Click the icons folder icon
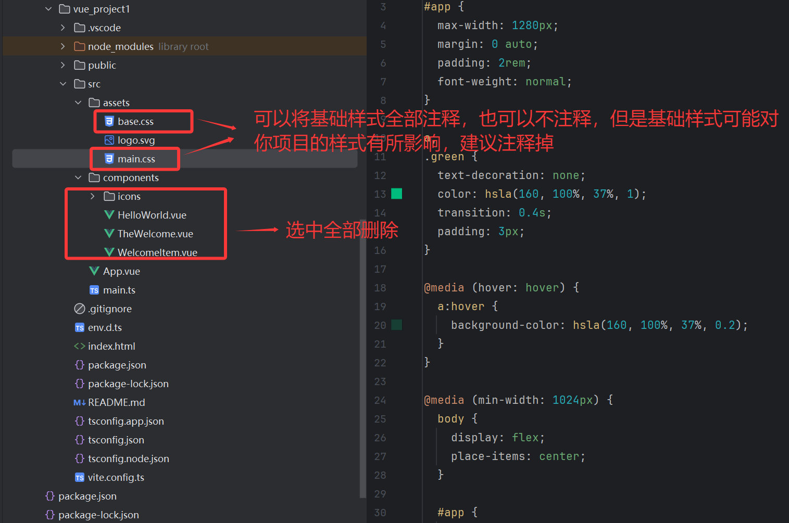 point(109,196)
